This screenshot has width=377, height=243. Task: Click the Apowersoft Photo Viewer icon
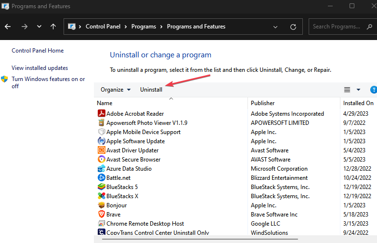[x=102, y=122]
